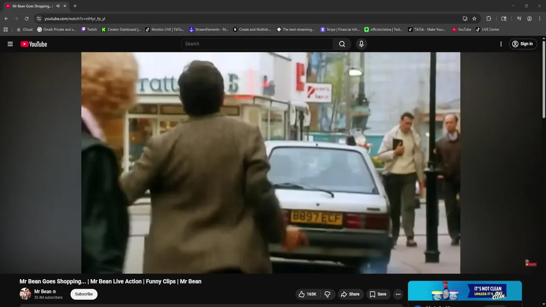Start voice search with microphone
The image size is (546, 307).
361,44
